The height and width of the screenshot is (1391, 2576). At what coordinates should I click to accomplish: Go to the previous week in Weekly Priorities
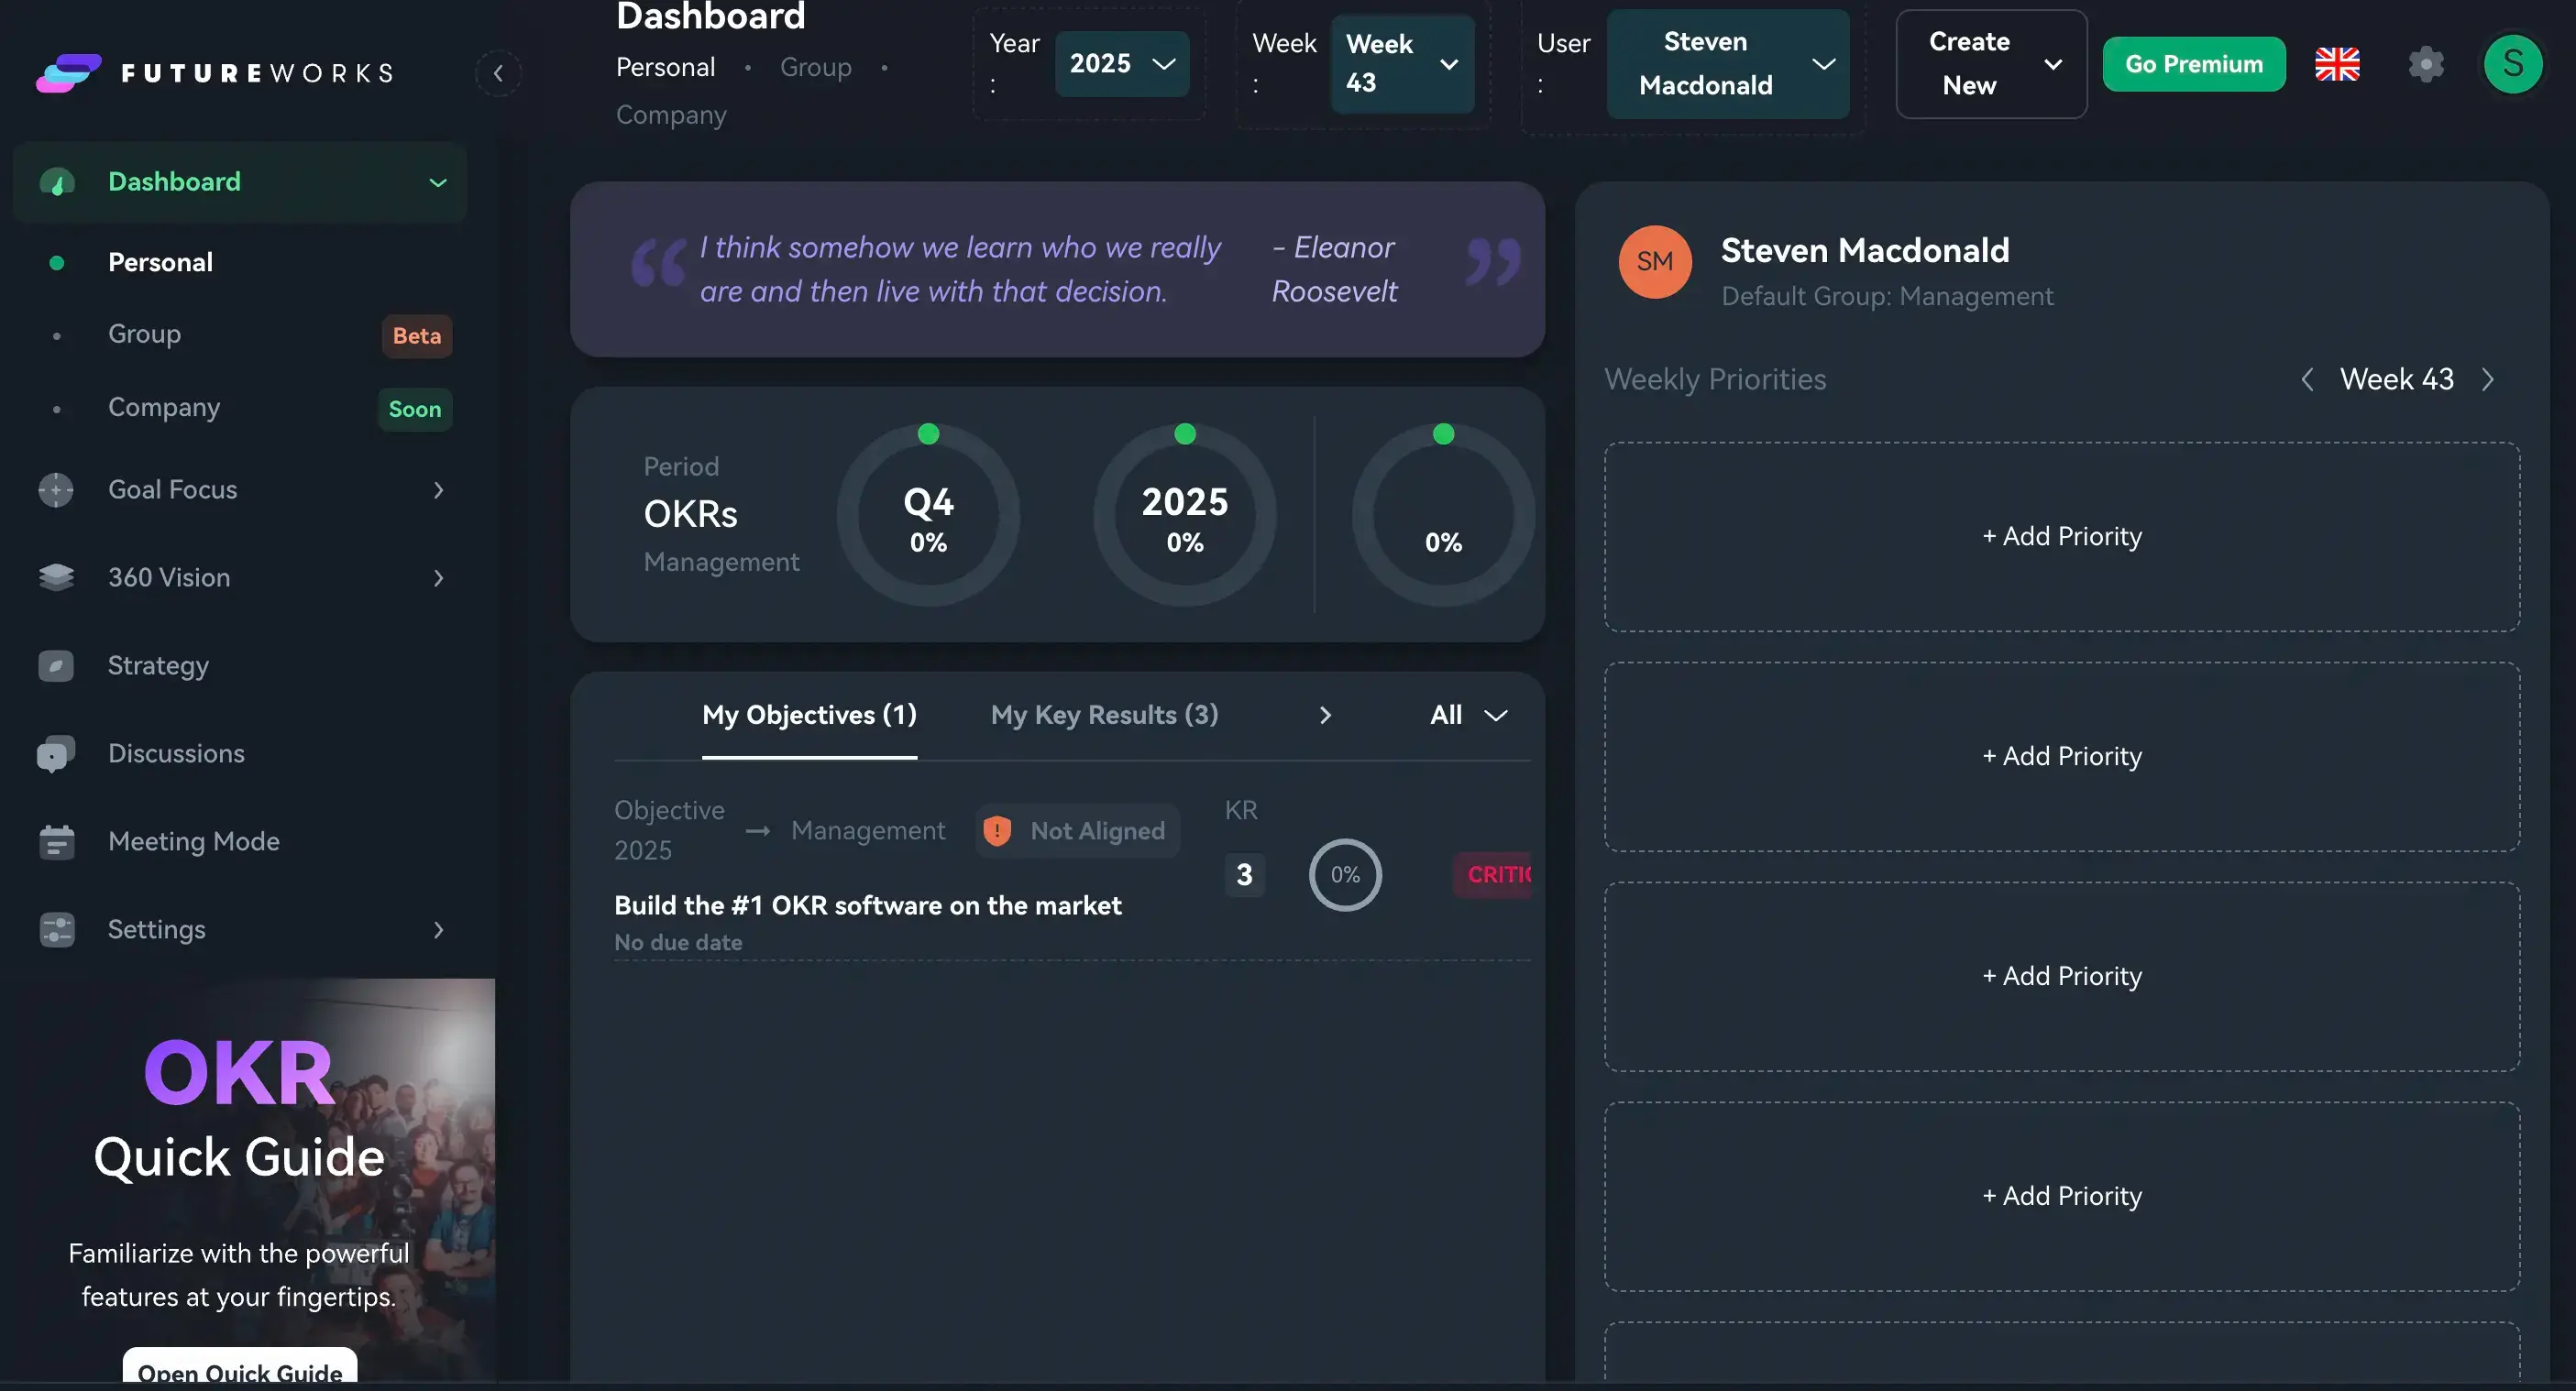(x=2307, y=379)
